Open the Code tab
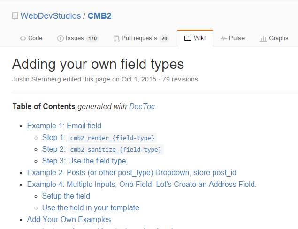 tap(31, 38)
